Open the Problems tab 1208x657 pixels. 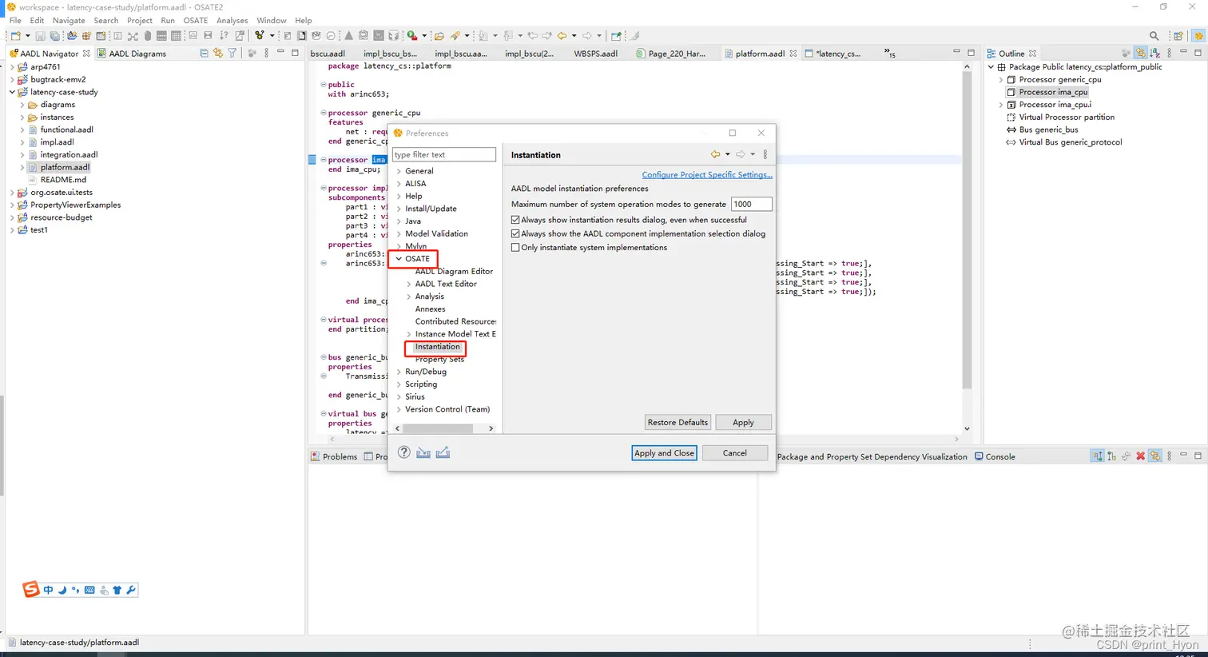(334, 456)
